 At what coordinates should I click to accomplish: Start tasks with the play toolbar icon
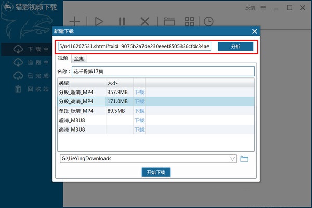(99, 21)
